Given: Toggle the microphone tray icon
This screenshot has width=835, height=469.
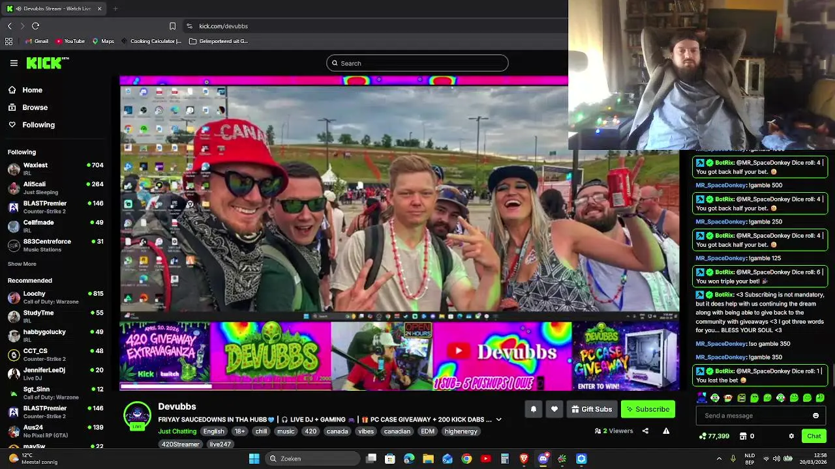Looking at the screenshot, I should click(x=733, y=459).
